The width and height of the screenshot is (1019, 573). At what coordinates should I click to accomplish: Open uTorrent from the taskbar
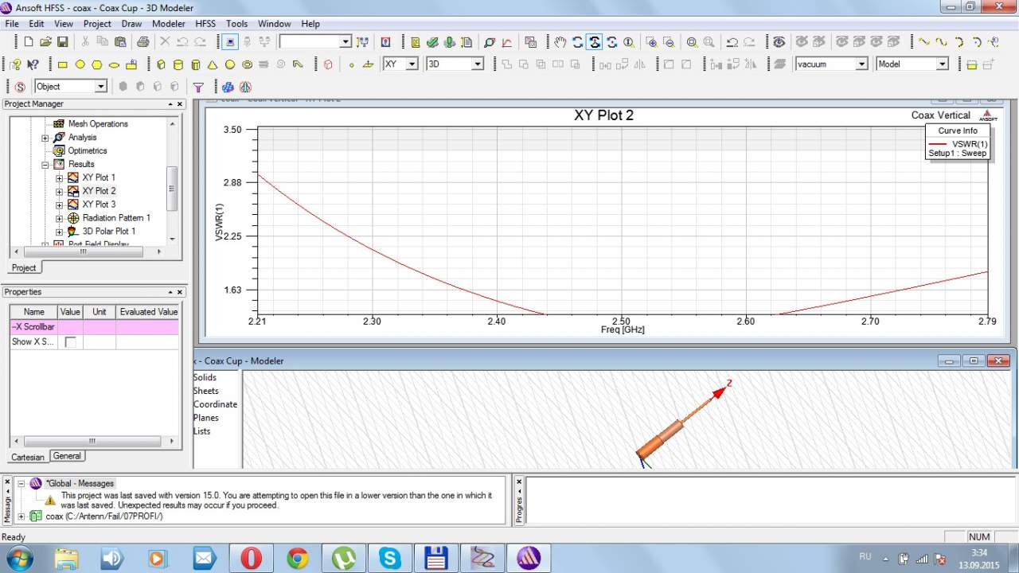point(344,559)
